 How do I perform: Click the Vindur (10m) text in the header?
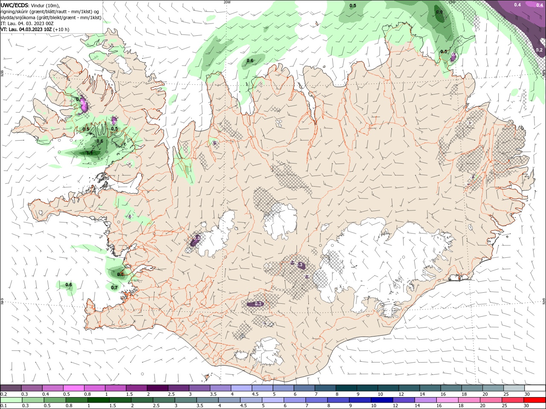[45, 5]
